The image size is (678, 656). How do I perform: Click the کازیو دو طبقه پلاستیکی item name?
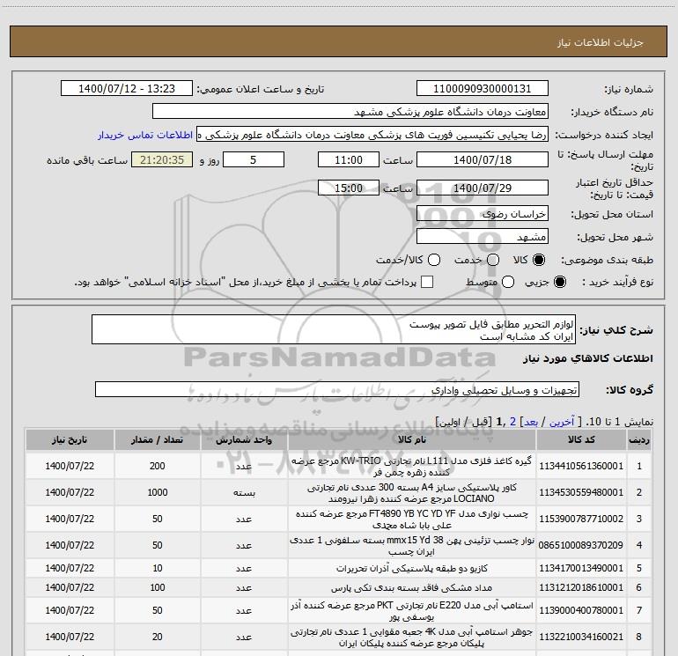tap(412, 568)
